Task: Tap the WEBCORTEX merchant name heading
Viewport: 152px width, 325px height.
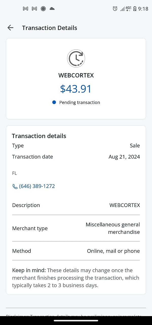Action: [x=76, y=75]
